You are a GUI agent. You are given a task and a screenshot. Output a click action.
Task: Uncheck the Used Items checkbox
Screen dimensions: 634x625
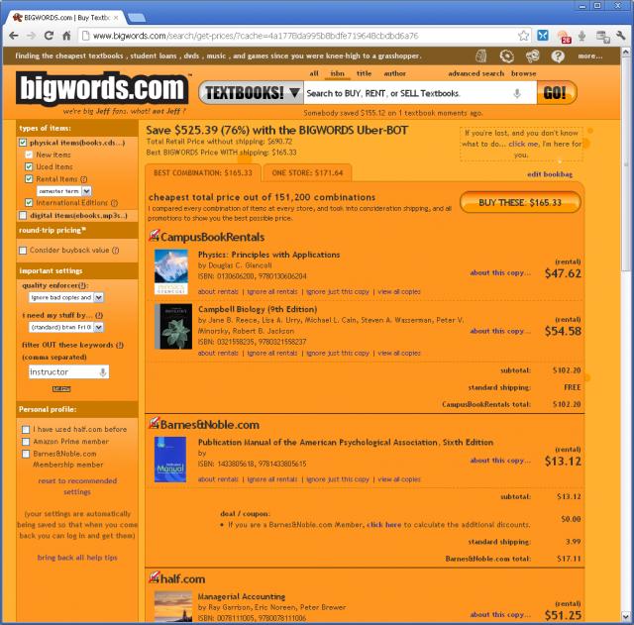[x=29, y=166]
